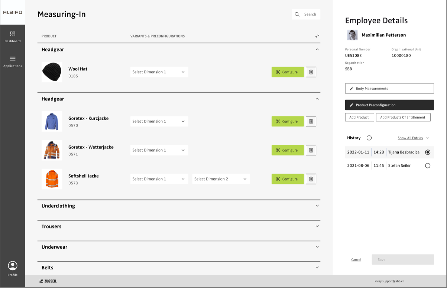This screenshot has height=288, width=447.
Task: Open Dimension 1 dropdown for Wool Hat
Action: (159, 72)
